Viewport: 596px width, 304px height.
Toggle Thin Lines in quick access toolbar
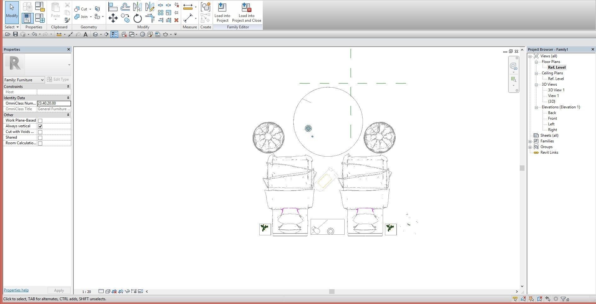pyautogui.click(x=114, y=34)
